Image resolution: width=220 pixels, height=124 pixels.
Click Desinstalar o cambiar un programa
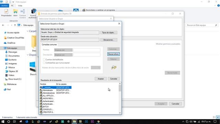point(99,10)
